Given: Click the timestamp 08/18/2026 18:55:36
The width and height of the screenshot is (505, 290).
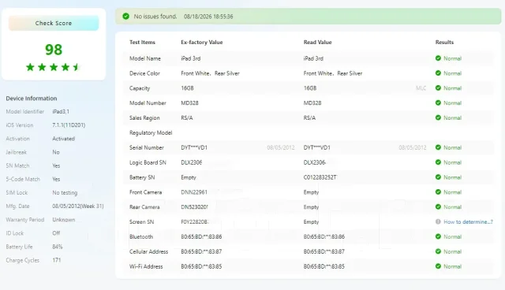Looking at the screenshot, I should click(208, 17).
